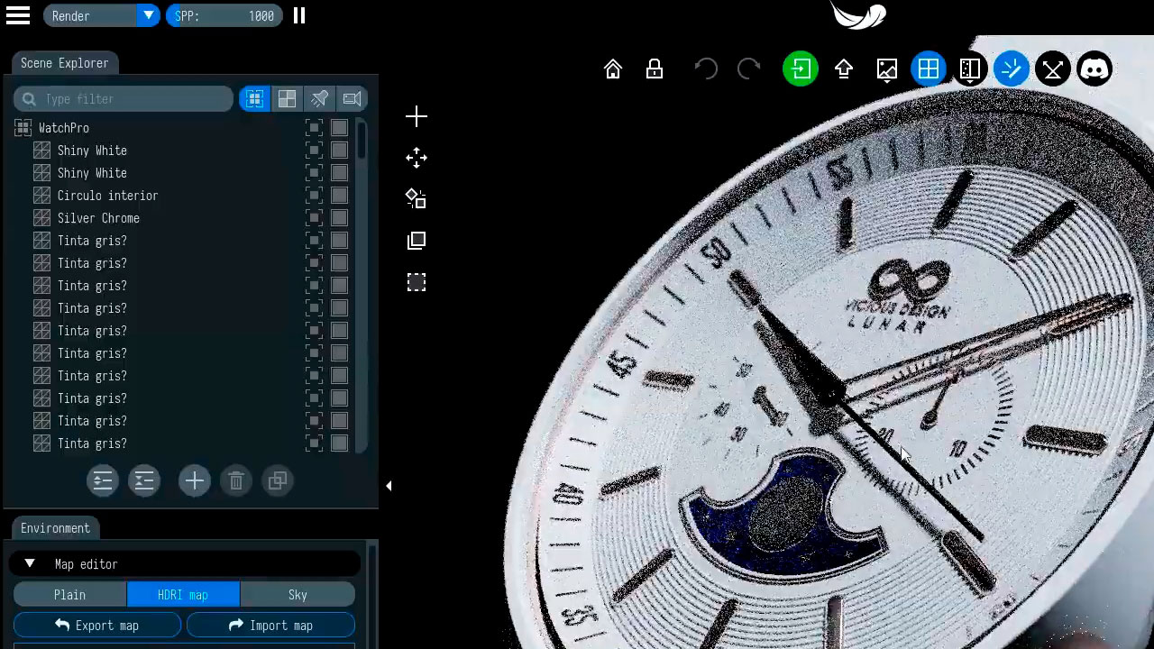Select the shapes transform tool
The width and height of the screenshot is (1154, 649).
(417, 199)
